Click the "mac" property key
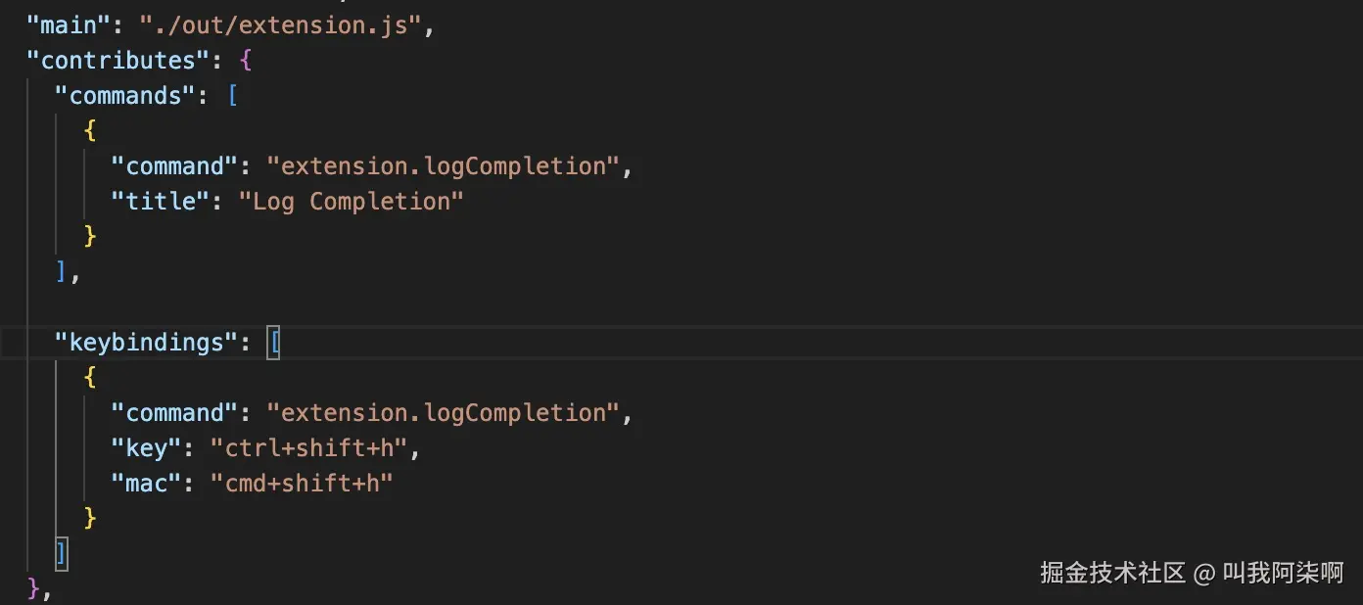1363x605 pixels. pos(147,484)
